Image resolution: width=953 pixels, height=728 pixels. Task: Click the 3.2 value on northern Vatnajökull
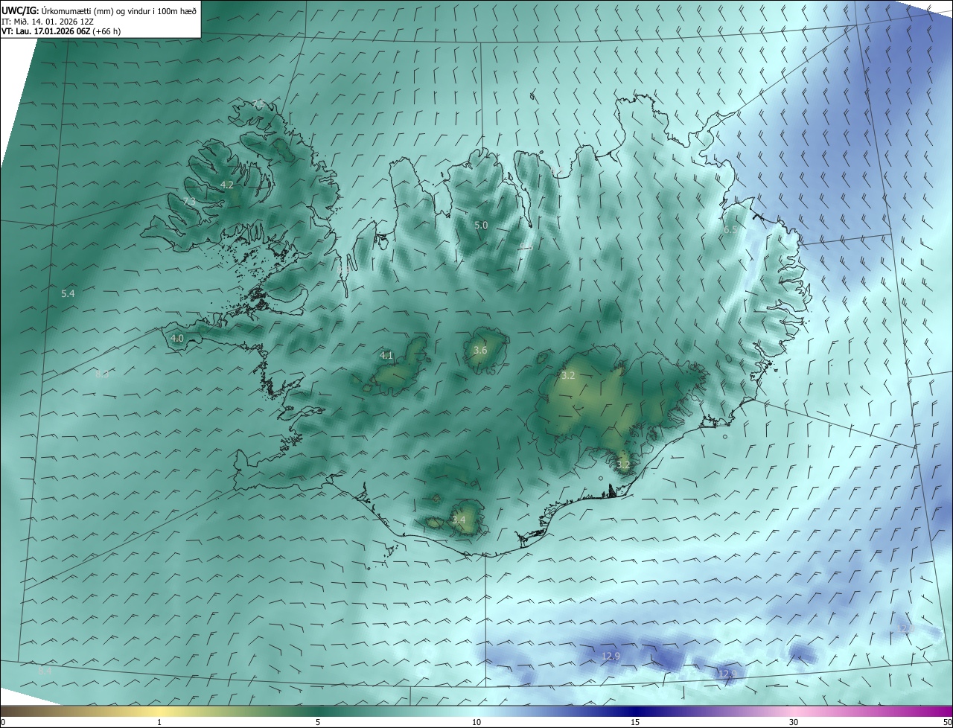[568, 376]
